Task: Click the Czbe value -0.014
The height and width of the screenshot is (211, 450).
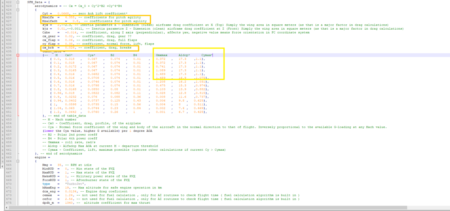Action: tap(71, 32)
